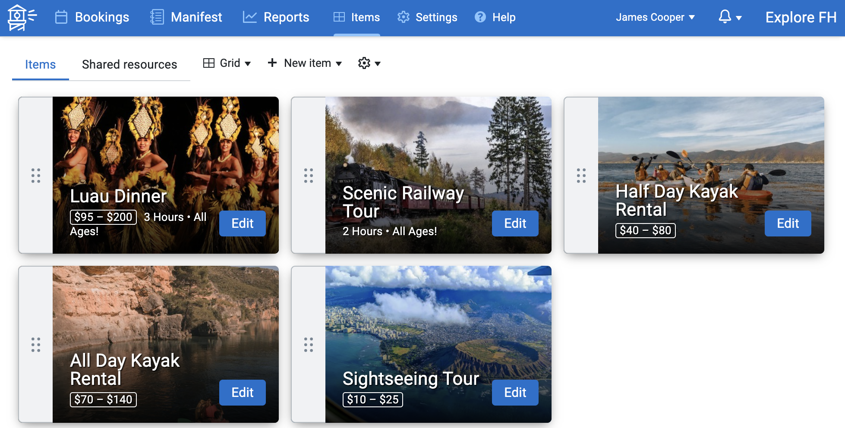
Task: Open the items settings gear dropdown
Action: 369,63
